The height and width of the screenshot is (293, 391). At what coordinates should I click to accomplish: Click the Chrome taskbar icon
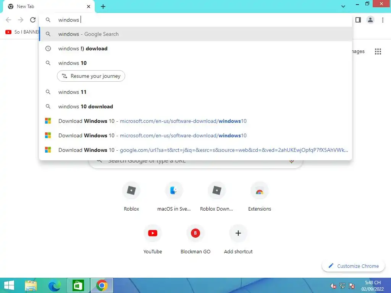pos(102,285)
